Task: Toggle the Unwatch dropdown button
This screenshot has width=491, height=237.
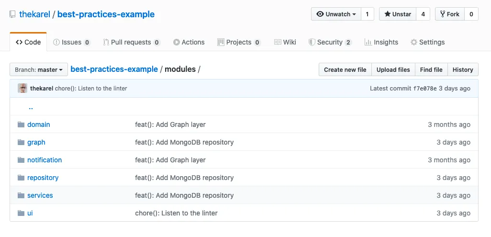Action: [x=336, y=14]
